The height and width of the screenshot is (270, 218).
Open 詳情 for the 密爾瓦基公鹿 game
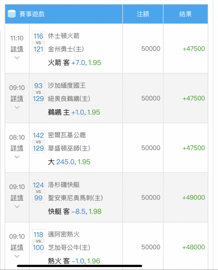pos(17,148)
